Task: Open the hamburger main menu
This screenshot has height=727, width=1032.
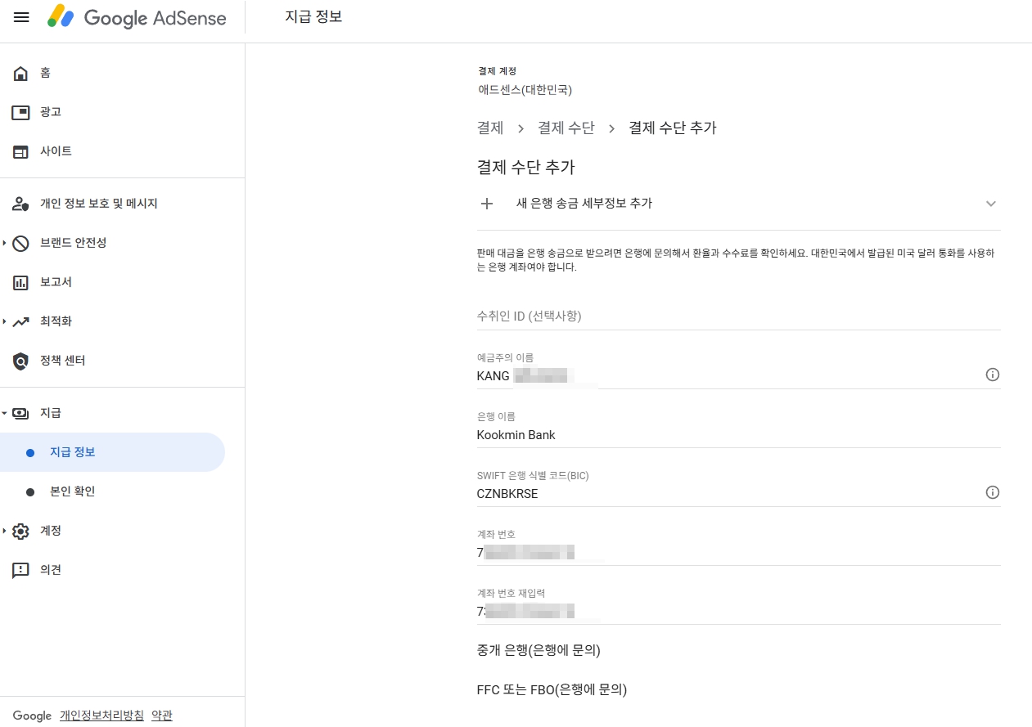Action: pyautogui.click(x=21, y=17)
